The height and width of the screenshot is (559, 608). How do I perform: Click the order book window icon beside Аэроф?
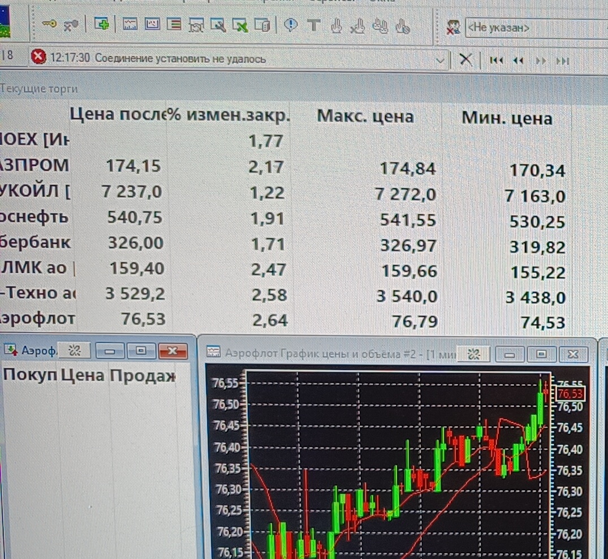[11, 350]
